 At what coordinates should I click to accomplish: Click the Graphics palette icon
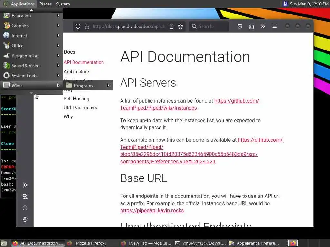click(x=6, y=25)
